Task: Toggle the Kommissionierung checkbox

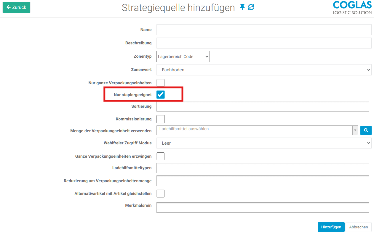Action: [x=160, y=119]
